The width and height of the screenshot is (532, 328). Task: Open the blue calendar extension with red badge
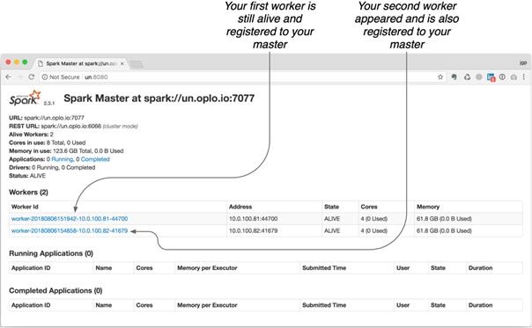point(491,77)
